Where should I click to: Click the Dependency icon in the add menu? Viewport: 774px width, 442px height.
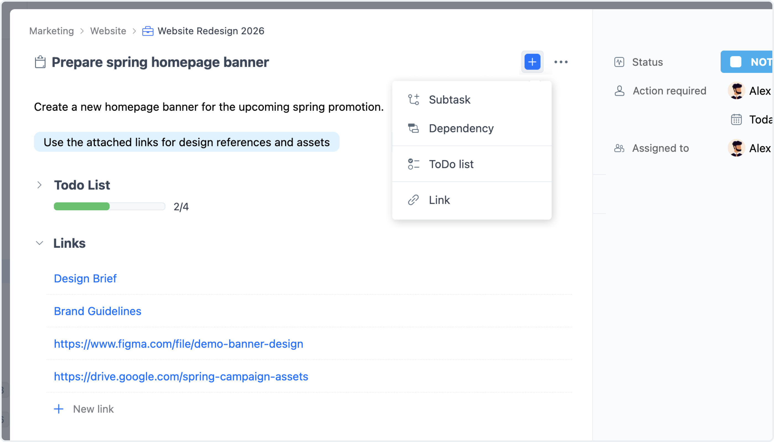[x=413, y=128]
